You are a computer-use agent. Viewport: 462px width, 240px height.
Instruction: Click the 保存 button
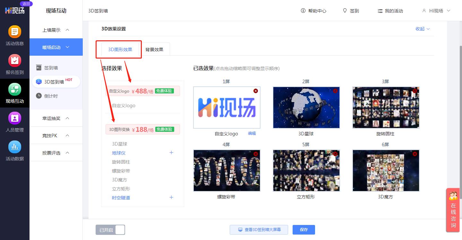coord(304,229)
